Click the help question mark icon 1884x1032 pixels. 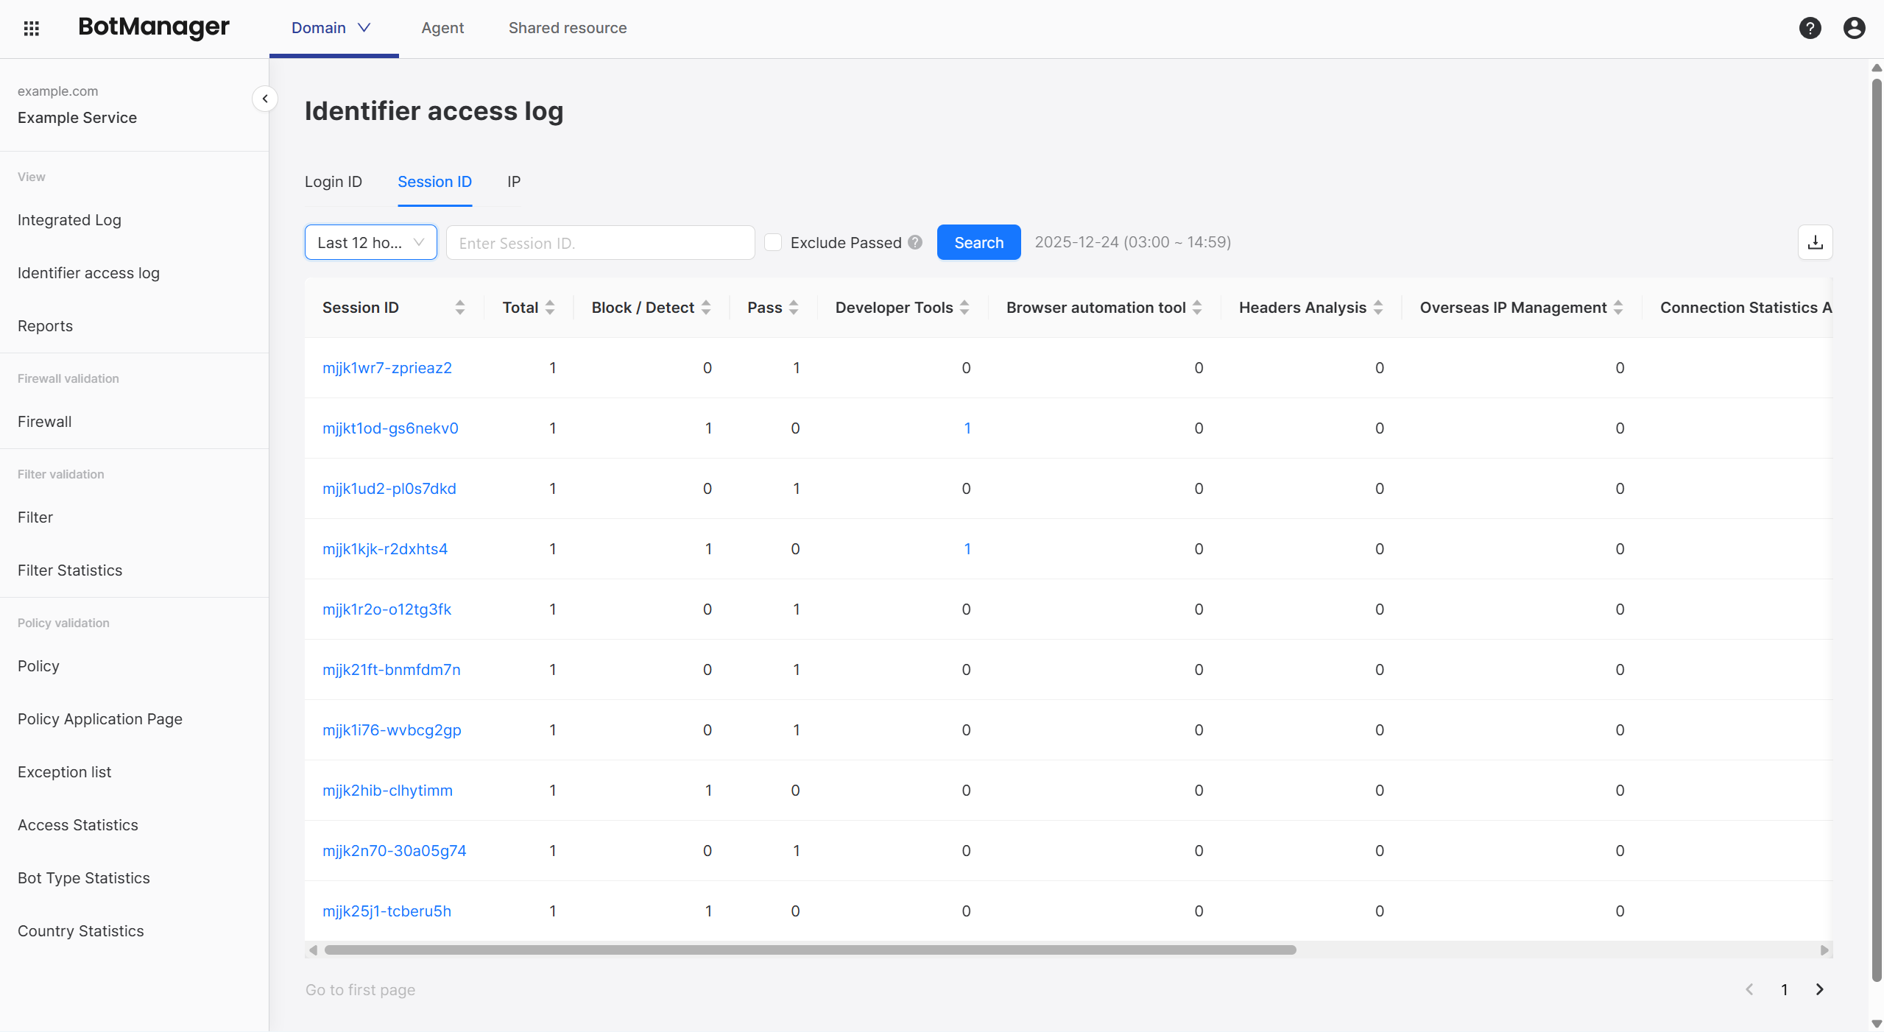(x=1810, y=28)
